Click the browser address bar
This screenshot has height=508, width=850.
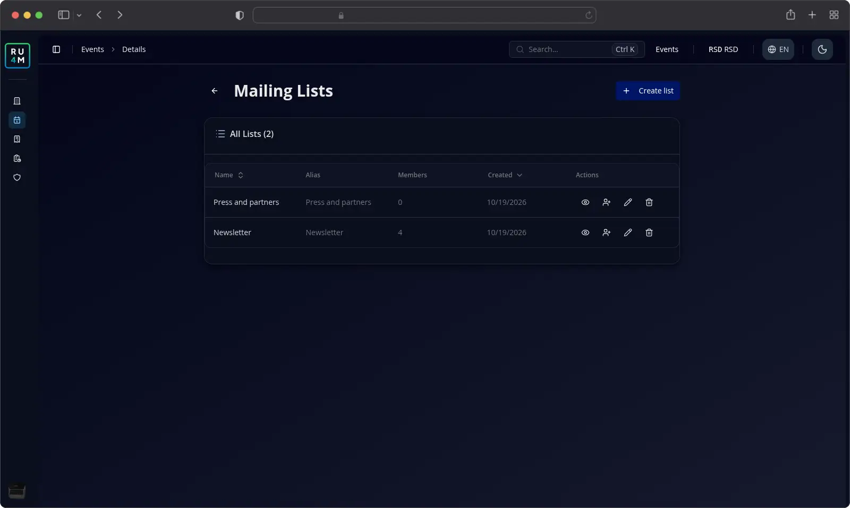click(424, 15)
